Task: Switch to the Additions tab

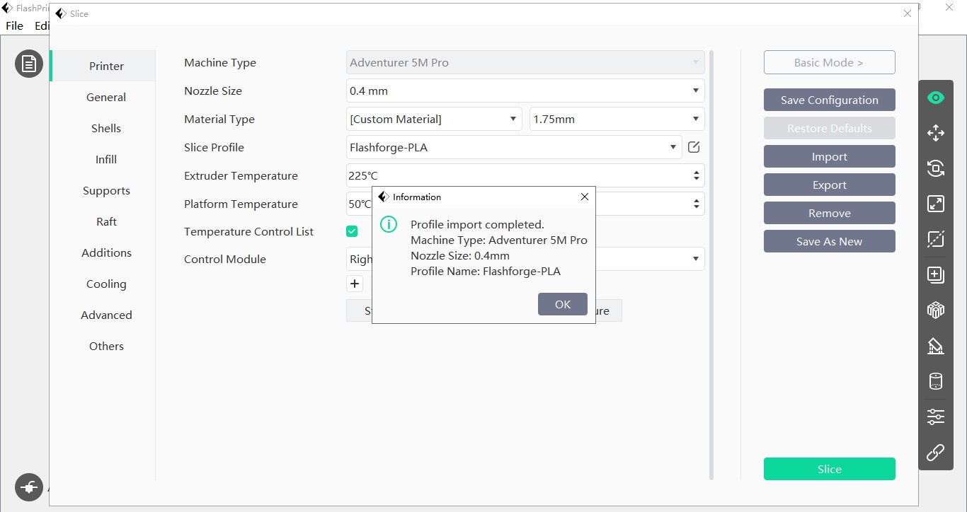Action: tap(106, 252)
